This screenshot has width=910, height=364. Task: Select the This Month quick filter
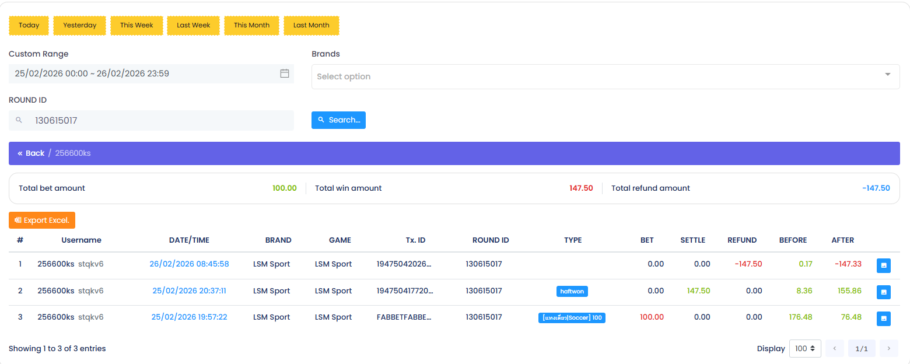tap(251, 26)
